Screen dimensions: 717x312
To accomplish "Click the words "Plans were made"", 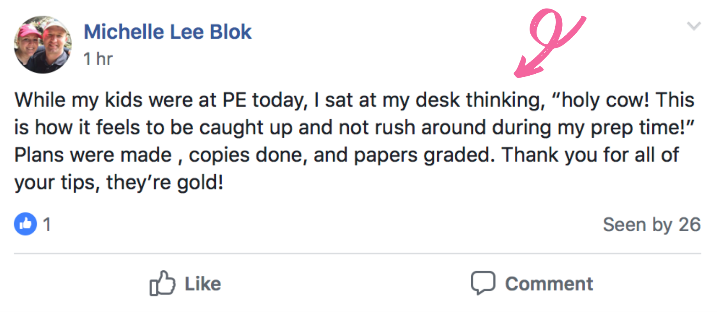I will point(93,155).
